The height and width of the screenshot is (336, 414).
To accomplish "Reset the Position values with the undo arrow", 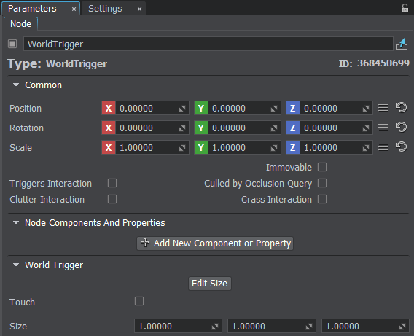I will (x=401, y=108).
